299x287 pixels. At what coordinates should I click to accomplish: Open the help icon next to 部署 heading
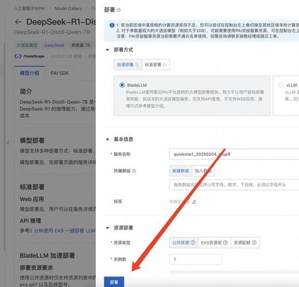click(x=119, y=10)
